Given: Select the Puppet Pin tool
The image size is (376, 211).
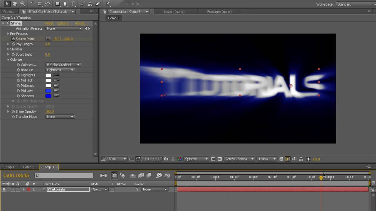Looking at the screenshot, I should pos(108,4).
